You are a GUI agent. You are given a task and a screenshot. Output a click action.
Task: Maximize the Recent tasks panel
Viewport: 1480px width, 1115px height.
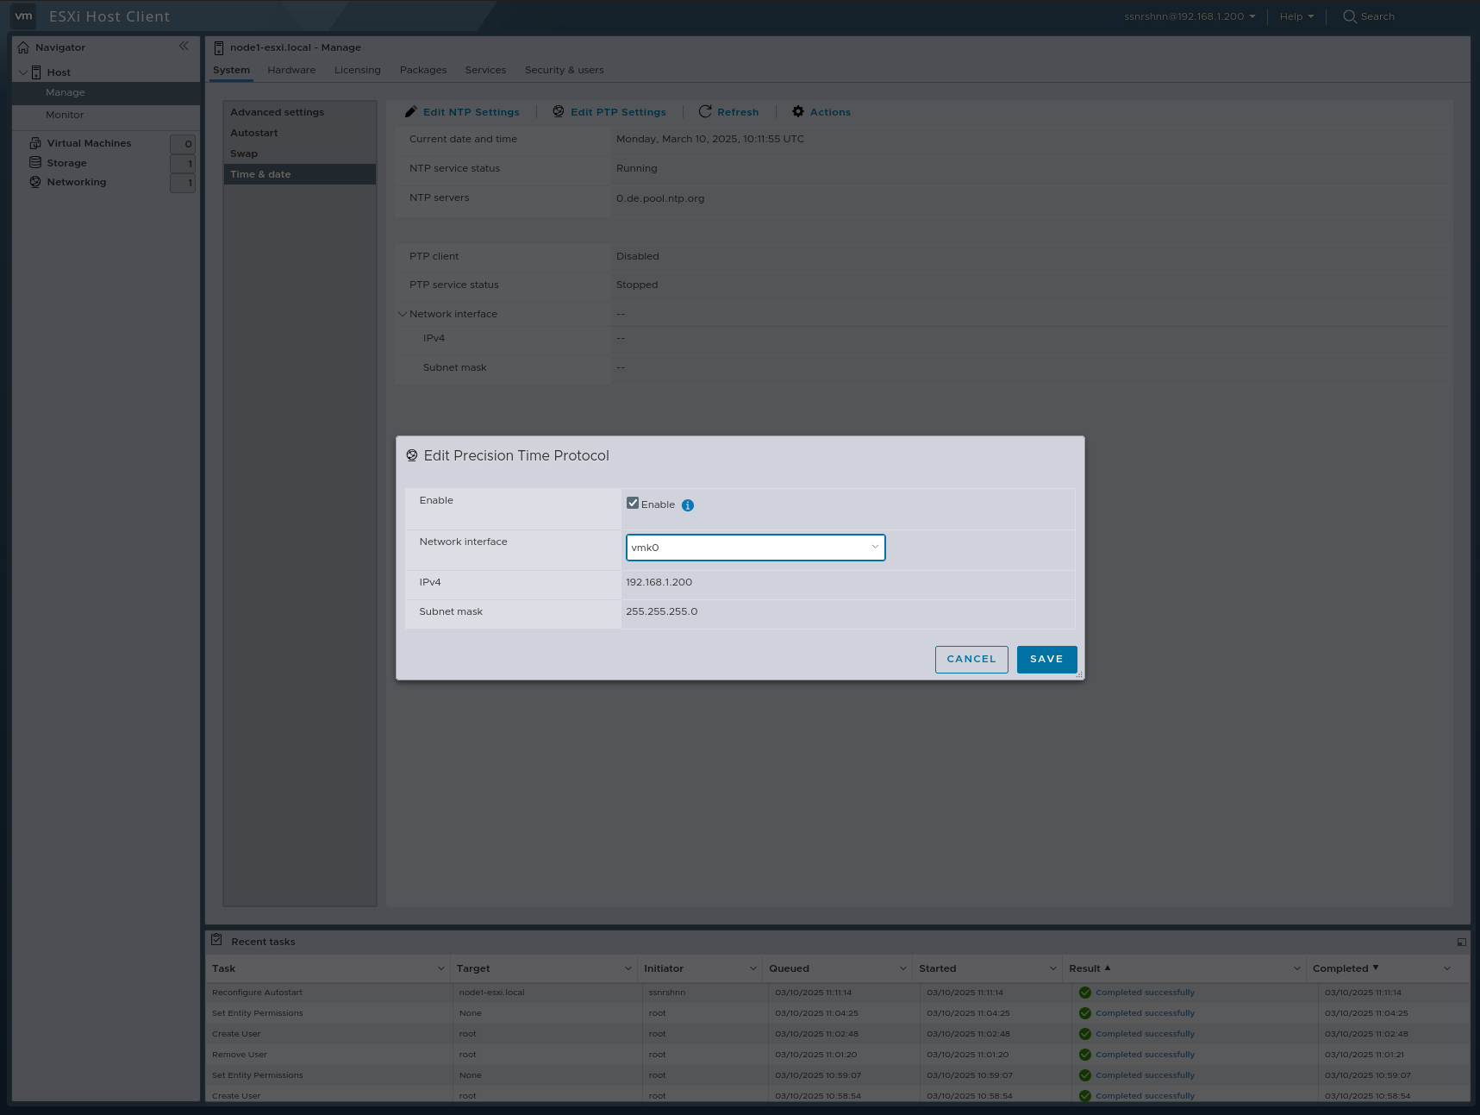coord(1461,942)
